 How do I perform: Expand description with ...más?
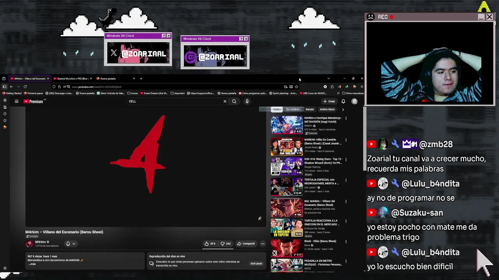[x=32, y=264]
